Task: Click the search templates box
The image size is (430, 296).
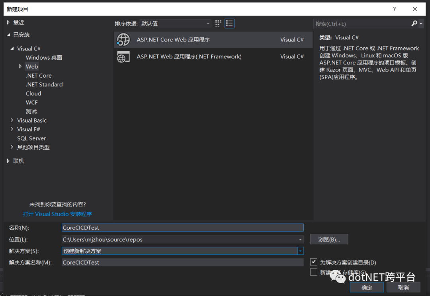Action: pos(362,24)
